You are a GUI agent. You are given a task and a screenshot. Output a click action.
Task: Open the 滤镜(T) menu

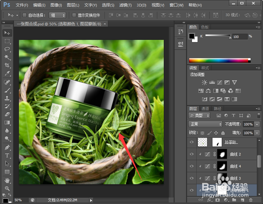126,5
